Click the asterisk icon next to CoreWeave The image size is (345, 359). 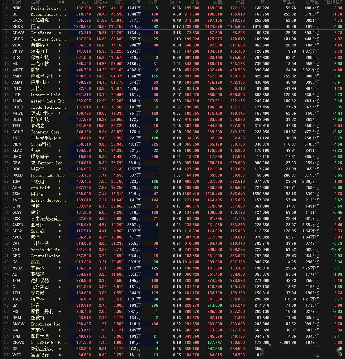(60, 33)
